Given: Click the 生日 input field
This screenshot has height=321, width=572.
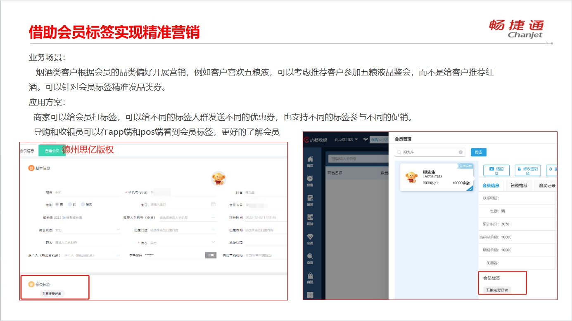Looking at the screenshot, I should click(182, 204).
